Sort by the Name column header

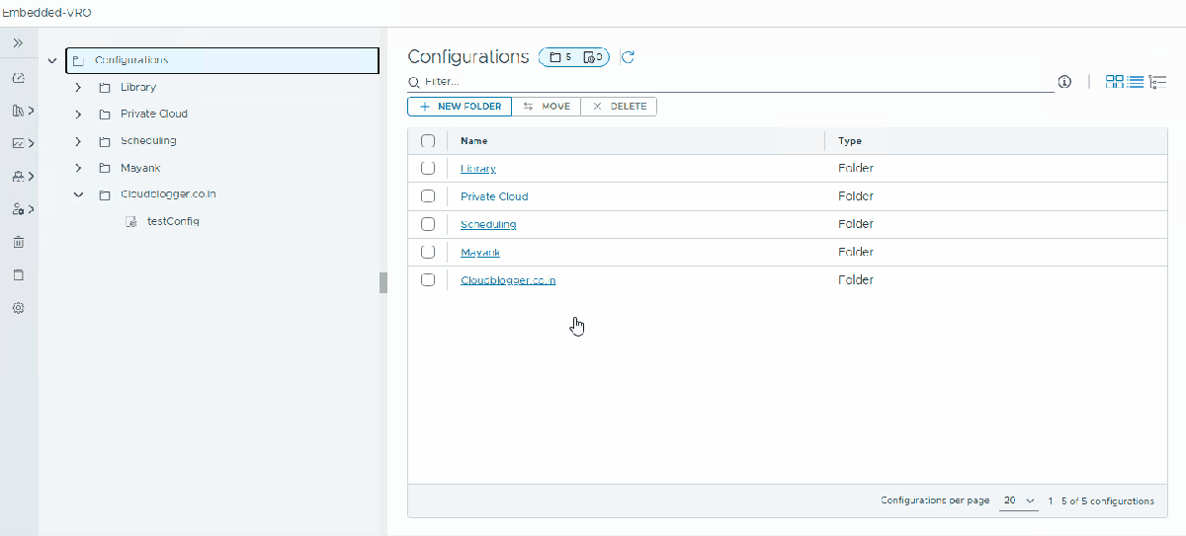(473, 141)
